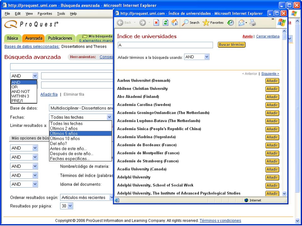Open Bases de datos seleccionadas link
This screenshot has width=302, height=226.
point(32,46)
